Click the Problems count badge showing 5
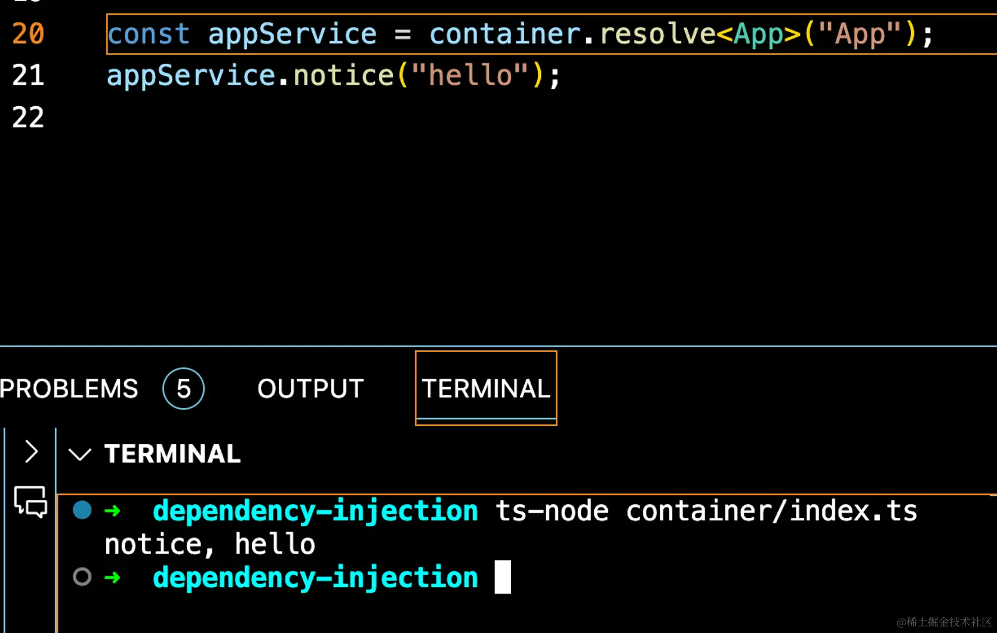The height and width of the screenshot is (633, 997). point(183,388)
